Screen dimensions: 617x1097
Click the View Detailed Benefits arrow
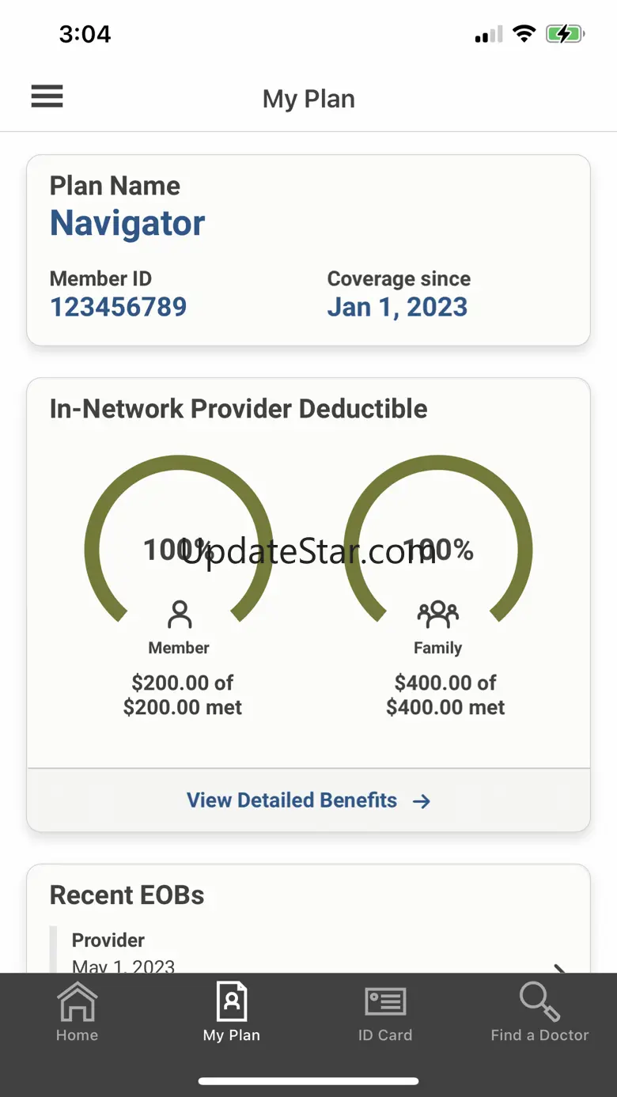[x=422, y=801]
